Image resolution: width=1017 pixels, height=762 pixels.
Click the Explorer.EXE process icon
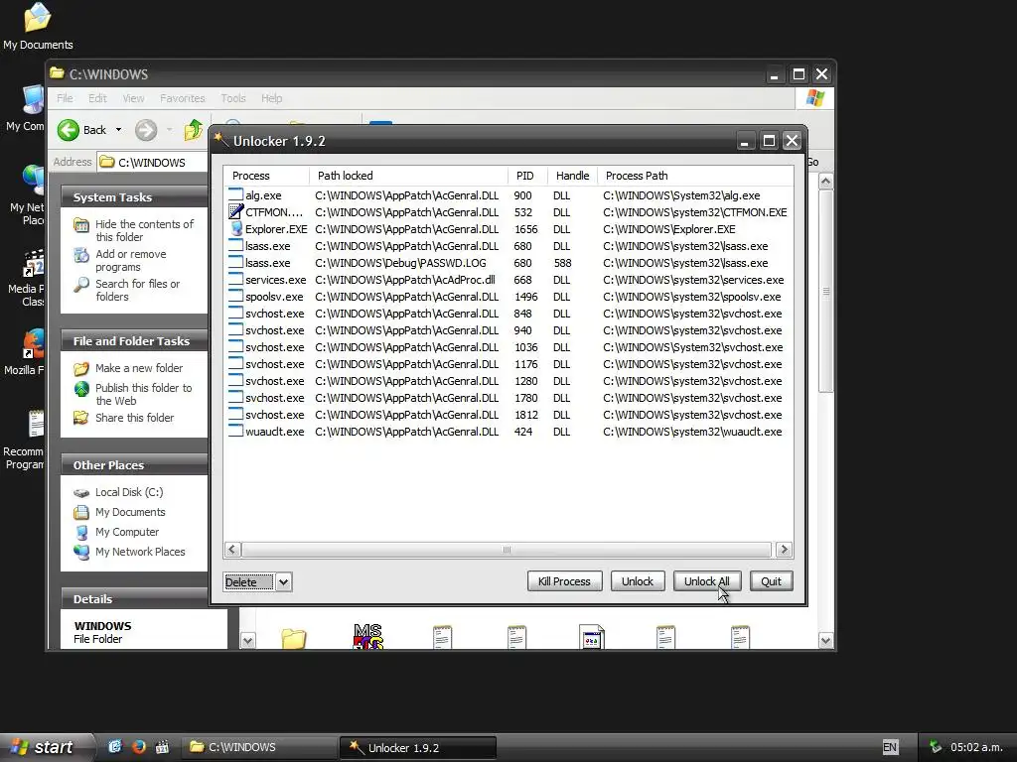[235, 229]
